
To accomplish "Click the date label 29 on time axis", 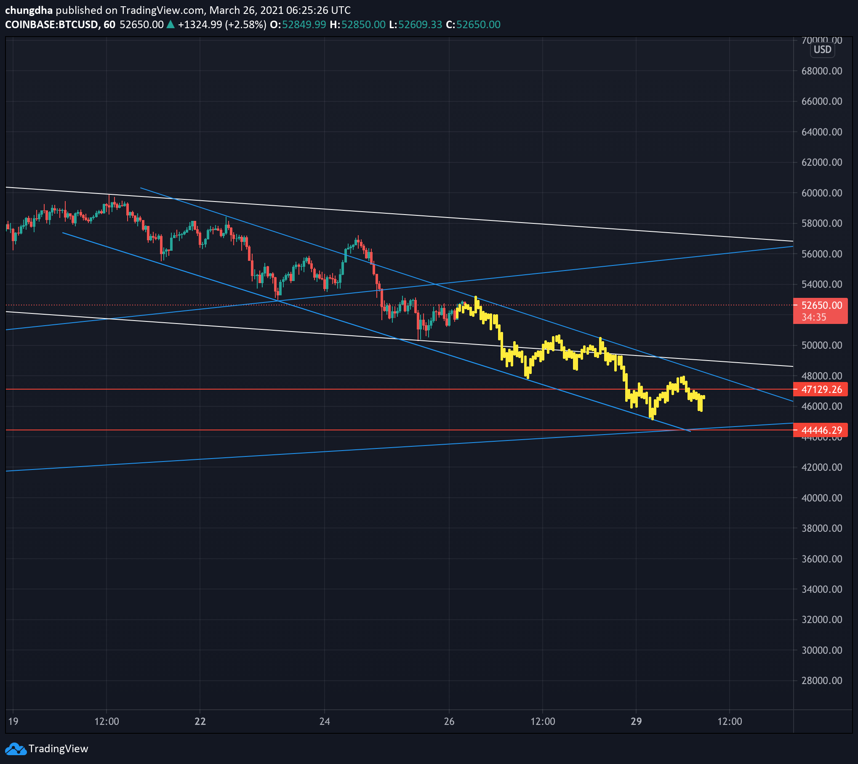I will [x=636, y=722].
